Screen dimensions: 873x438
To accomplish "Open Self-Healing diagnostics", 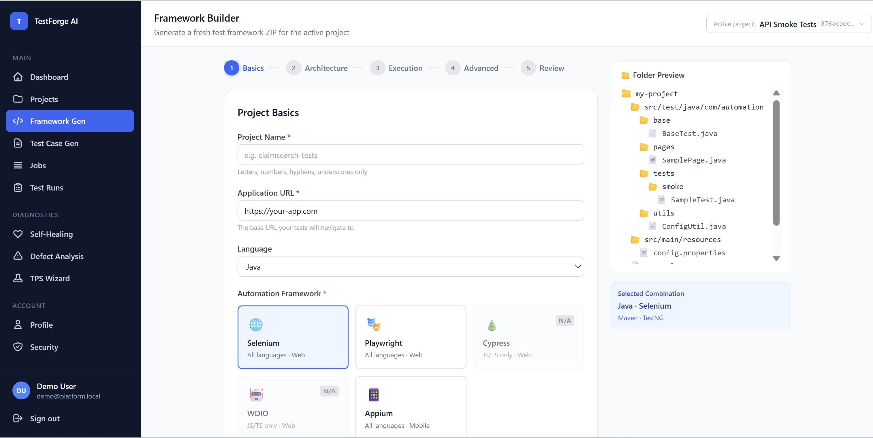I will (70, 234).
